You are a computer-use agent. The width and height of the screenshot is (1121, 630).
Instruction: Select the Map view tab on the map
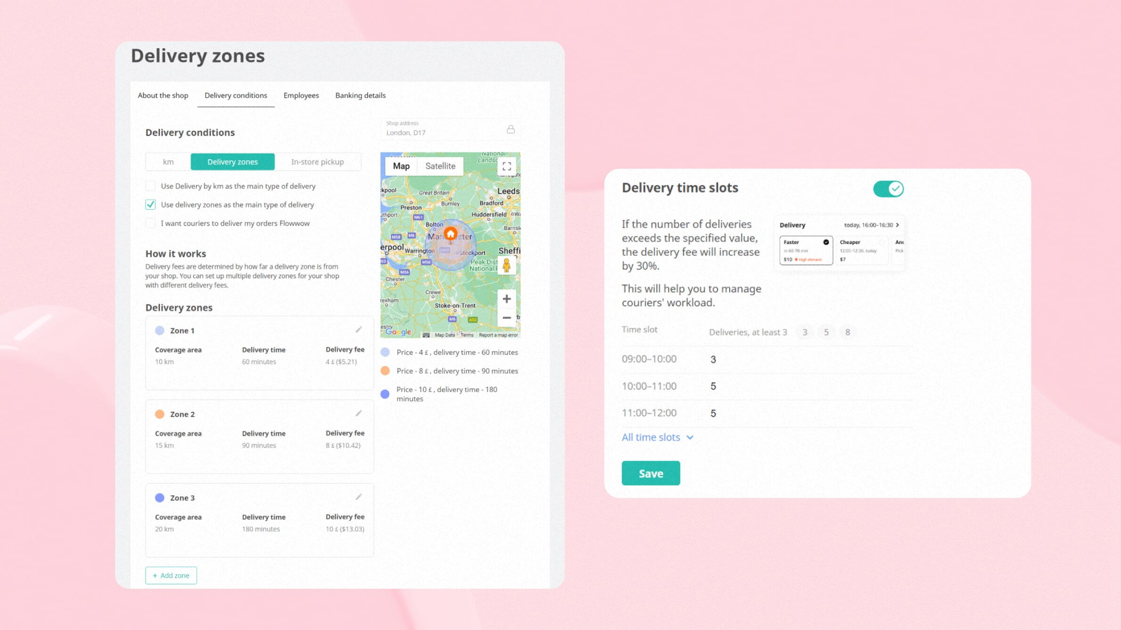(x=401, y=165)
